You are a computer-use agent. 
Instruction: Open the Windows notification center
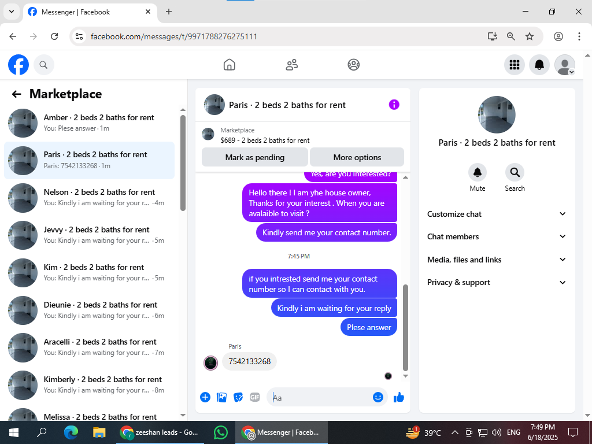pos(573,432)
